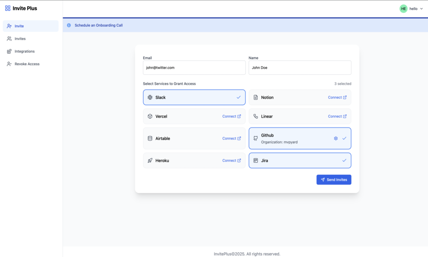Click the Linear service icon
This screenshot has width=428, height=257.
[255, 116]
